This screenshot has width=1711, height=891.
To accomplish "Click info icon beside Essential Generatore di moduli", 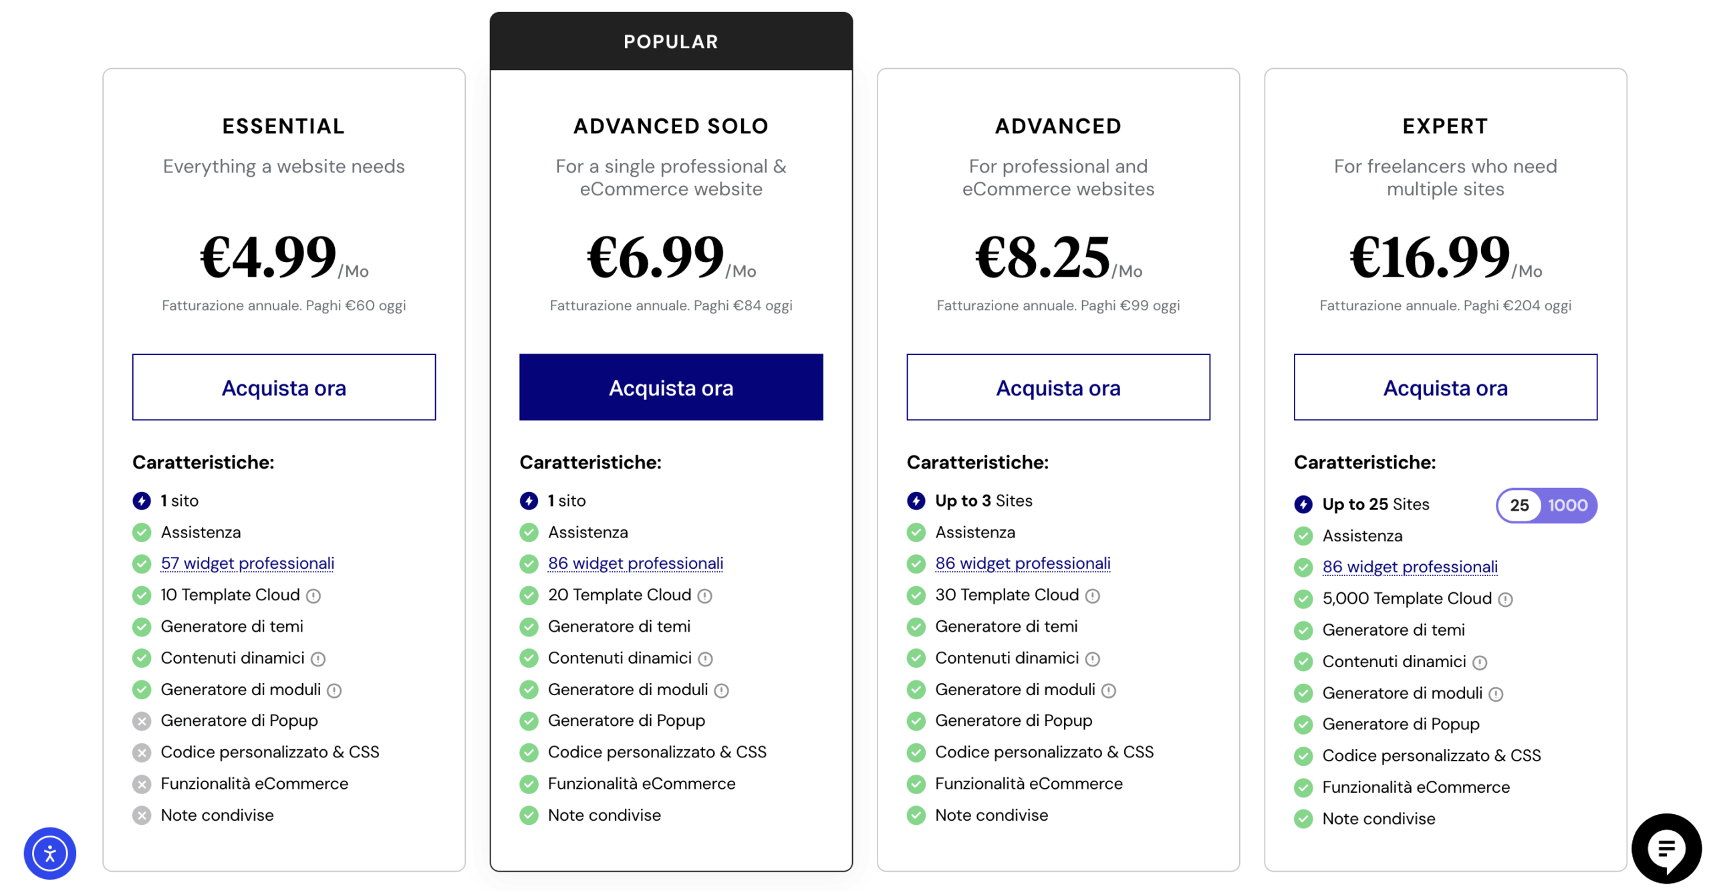I will tap(334, 690).
